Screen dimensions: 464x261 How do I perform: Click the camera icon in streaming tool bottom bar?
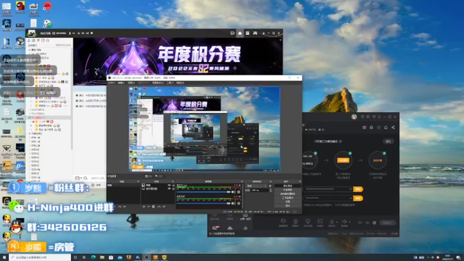296,222
